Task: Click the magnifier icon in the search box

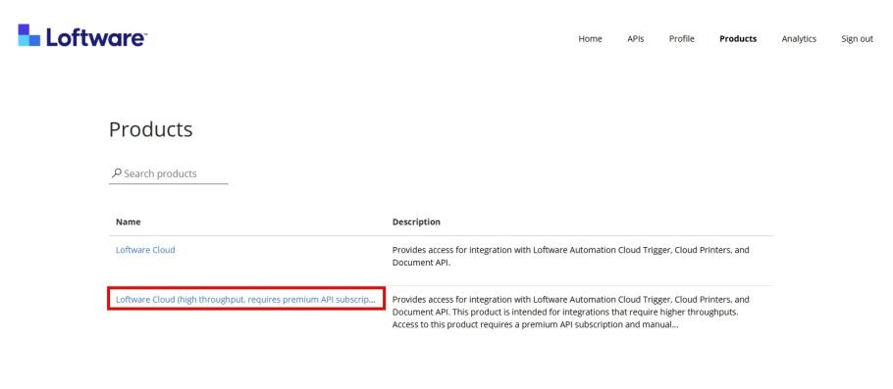Action: pyautogui.click(x=116, y=172)
